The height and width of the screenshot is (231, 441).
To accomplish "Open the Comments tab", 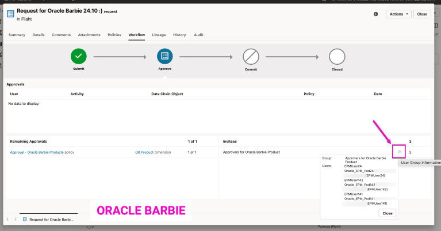I will (61, 35).
